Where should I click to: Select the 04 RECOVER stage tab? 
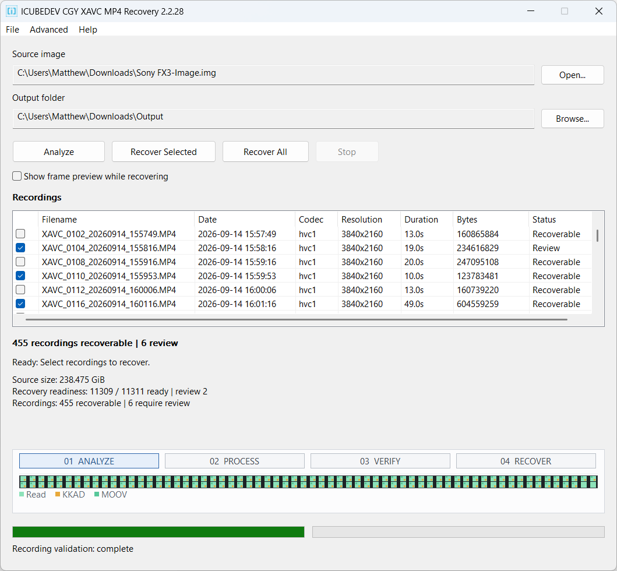[526, 461]
